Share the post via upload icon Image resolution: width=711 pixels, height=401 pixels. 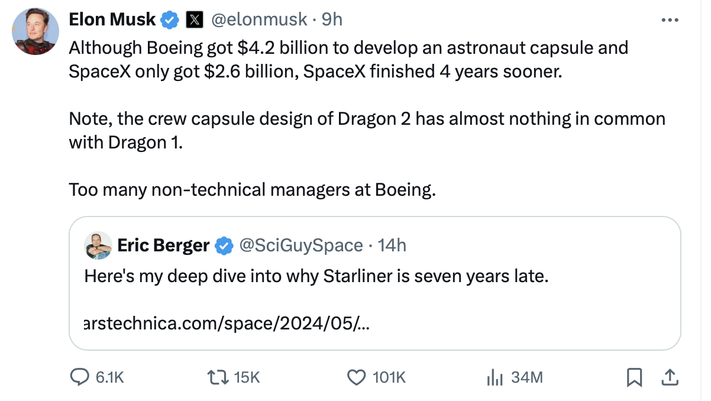[669, 377]
